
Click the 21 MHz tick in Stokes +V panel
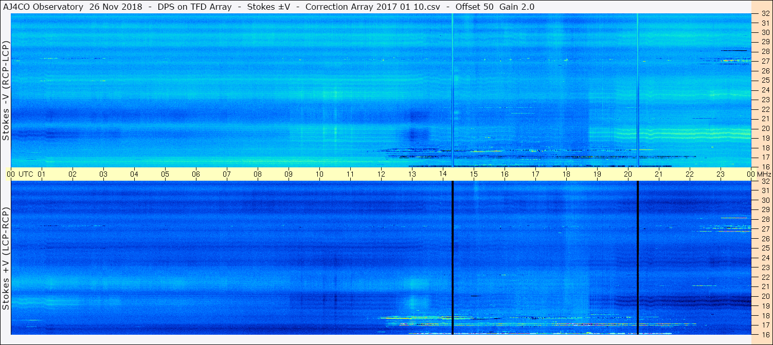(765, 286)
